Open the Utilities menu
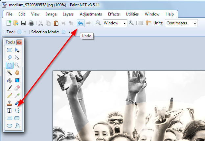The image size is (205, 141). [x=132, y=14]
